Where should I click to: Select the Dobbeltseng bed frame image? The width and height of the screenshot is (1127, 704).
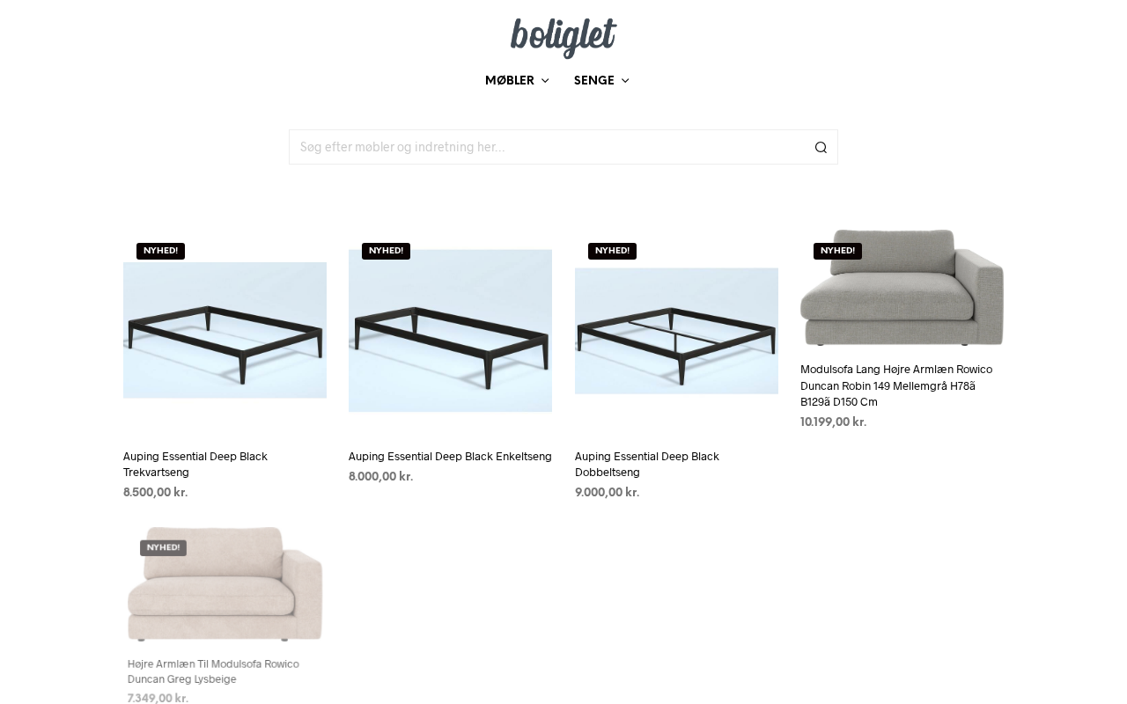coord(676,331)
